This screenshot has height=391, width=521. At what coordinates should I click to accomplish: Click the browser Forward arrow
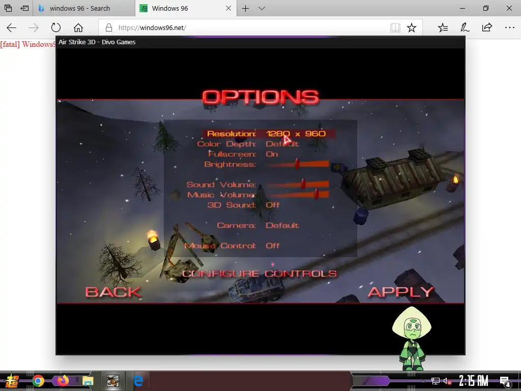34,27
